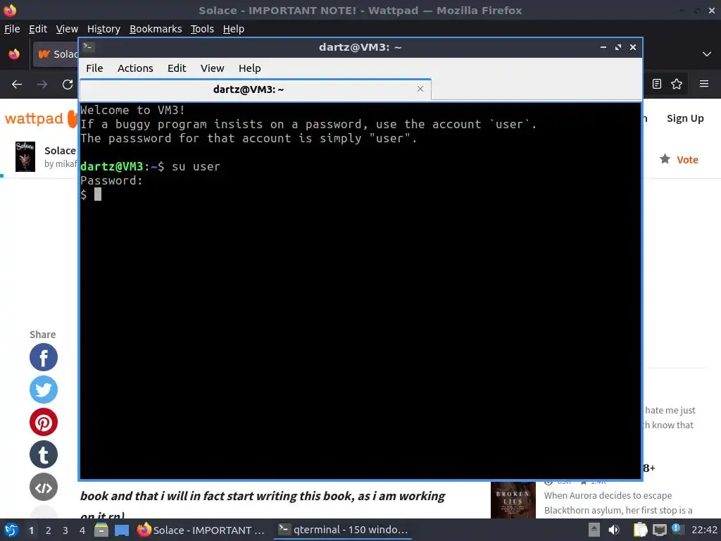Open the File menu in qterminal

pos(94,68)
